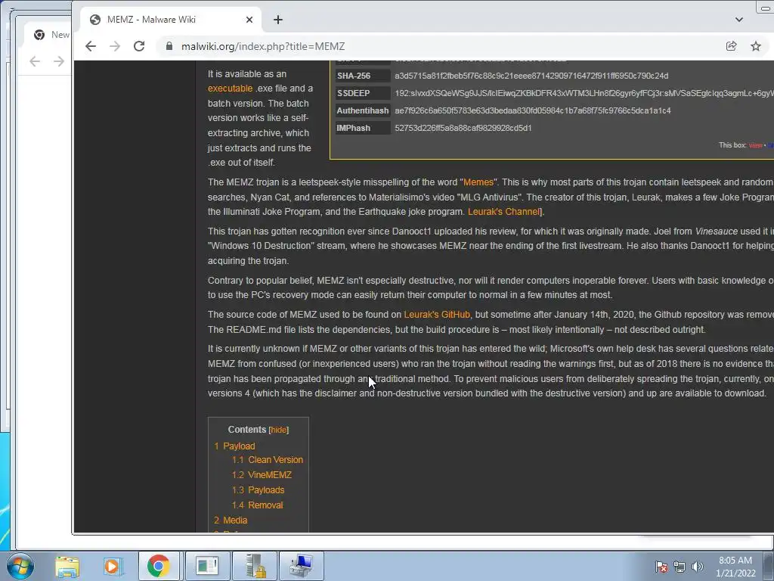Follow the Memes link
The height and width of the screenshot is (581, 774).
coord(478,182)
